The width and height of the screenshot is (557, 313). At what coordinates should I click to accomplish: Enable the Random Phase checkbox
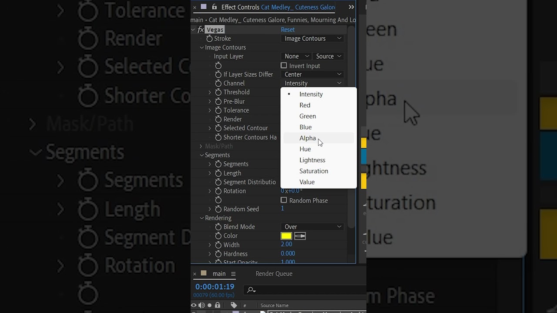tap(284, 200)
